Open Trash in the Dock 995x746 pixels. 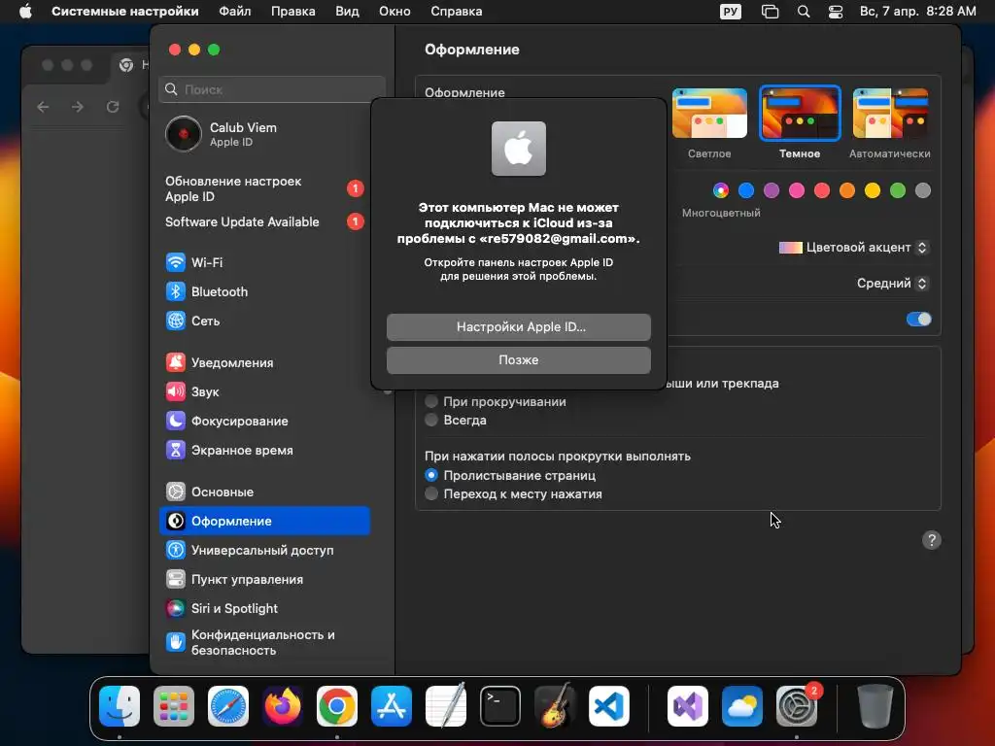tap(875, 705)
